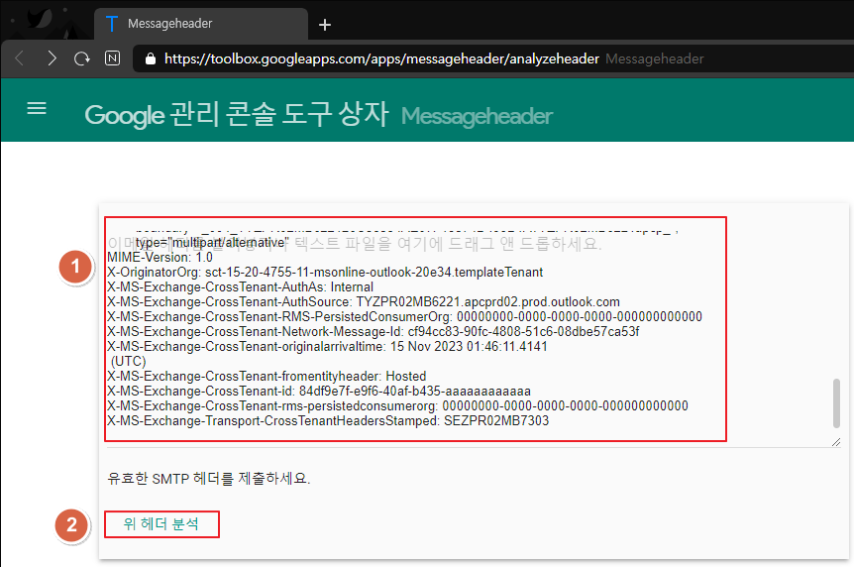Screen dimensions: 854x567
Task: Click the CrossTenantHeadersStamped line
Action: pyautogui.click(x=328, y=421)
